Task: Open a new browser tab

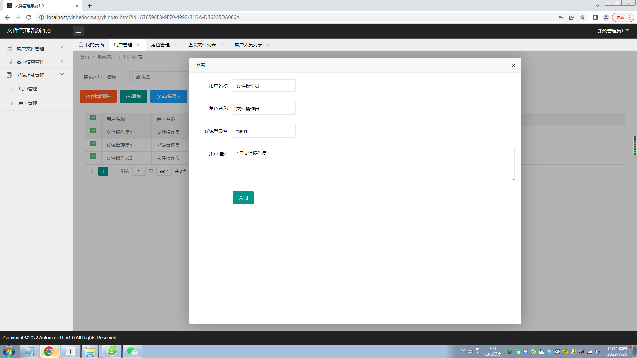Action: point(90,6)
